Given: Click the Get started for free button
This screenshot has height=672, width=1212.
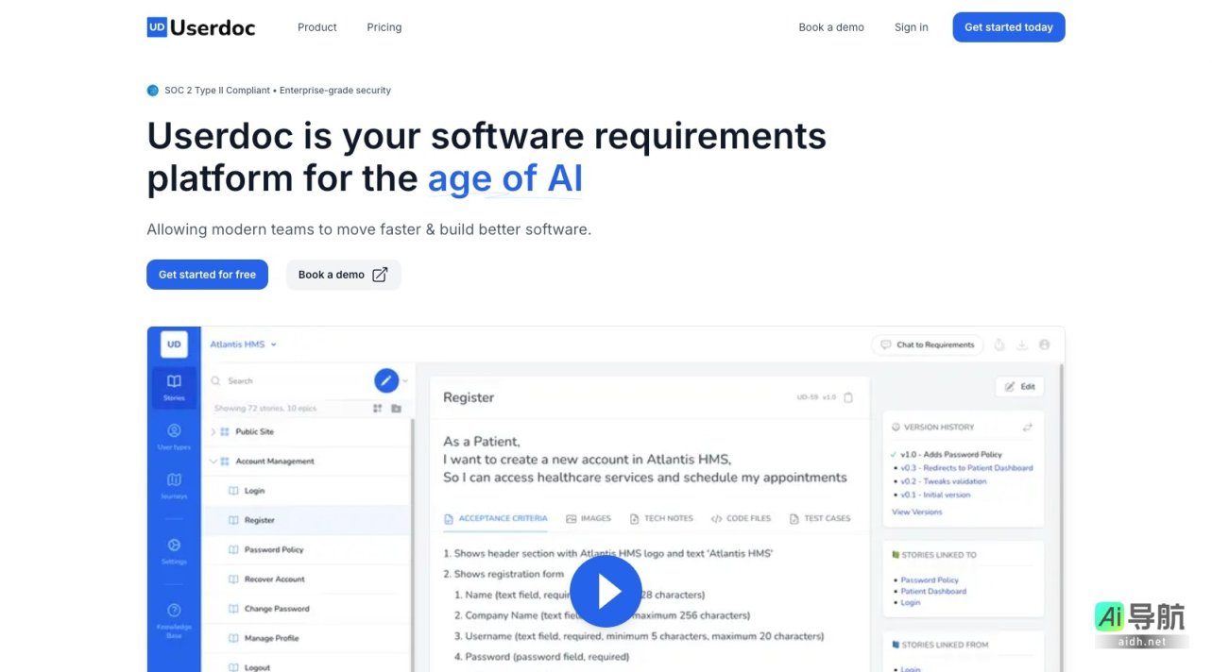Looking at the screenshot, I should pyautogui.click(x=207, y=274).
